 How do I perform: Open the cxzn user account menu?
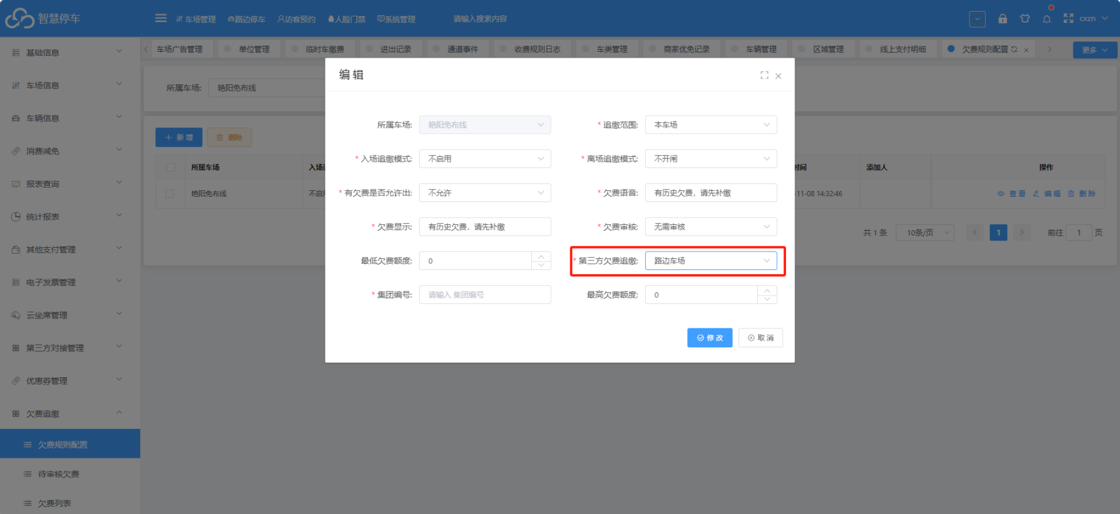click(1094, 18)
